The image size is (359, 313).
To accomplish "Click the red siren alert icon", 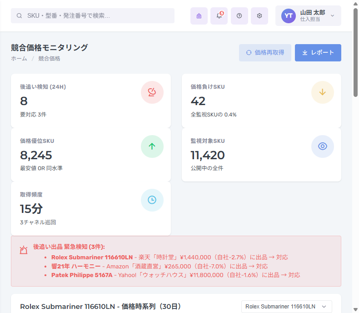I will (24, 250).
